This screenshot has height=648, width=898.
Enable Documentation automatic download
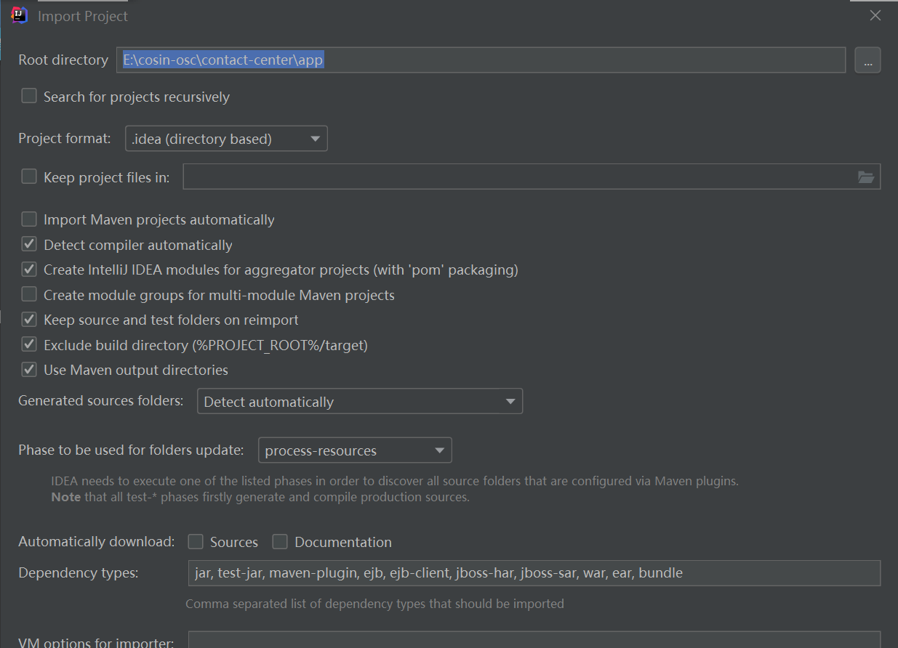point(280,541)
